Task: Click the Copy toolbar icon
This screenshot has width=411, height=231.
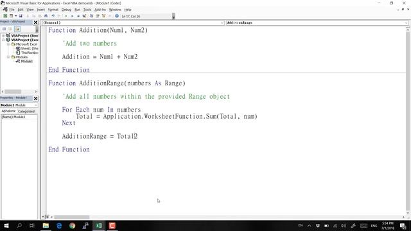Action: pos(34,16)
